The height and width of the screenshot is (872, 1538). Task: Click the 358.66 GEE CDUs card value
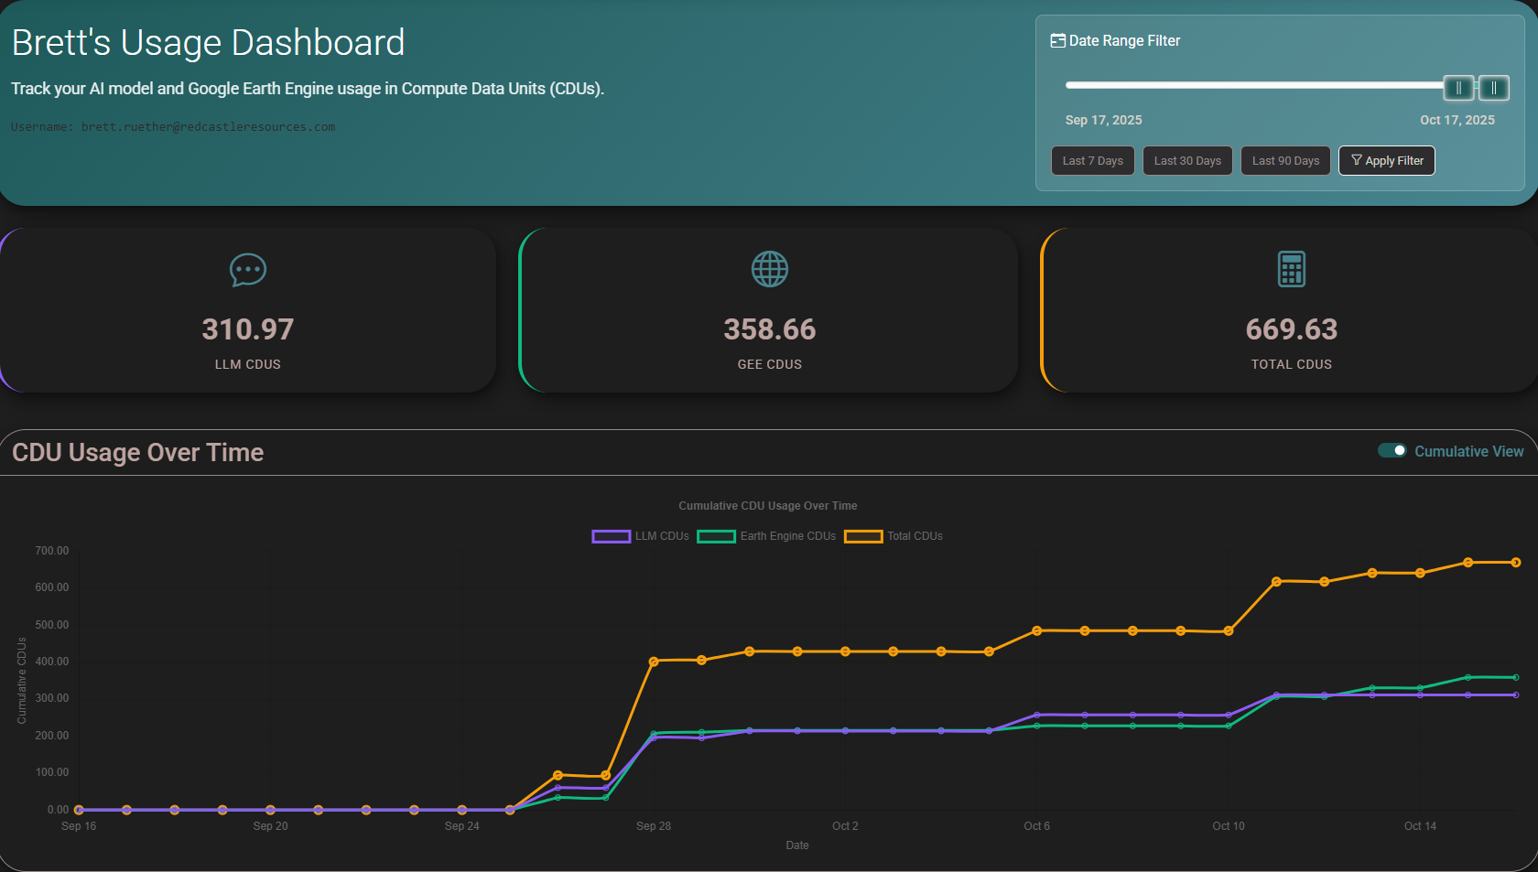(x=769, y=329)
